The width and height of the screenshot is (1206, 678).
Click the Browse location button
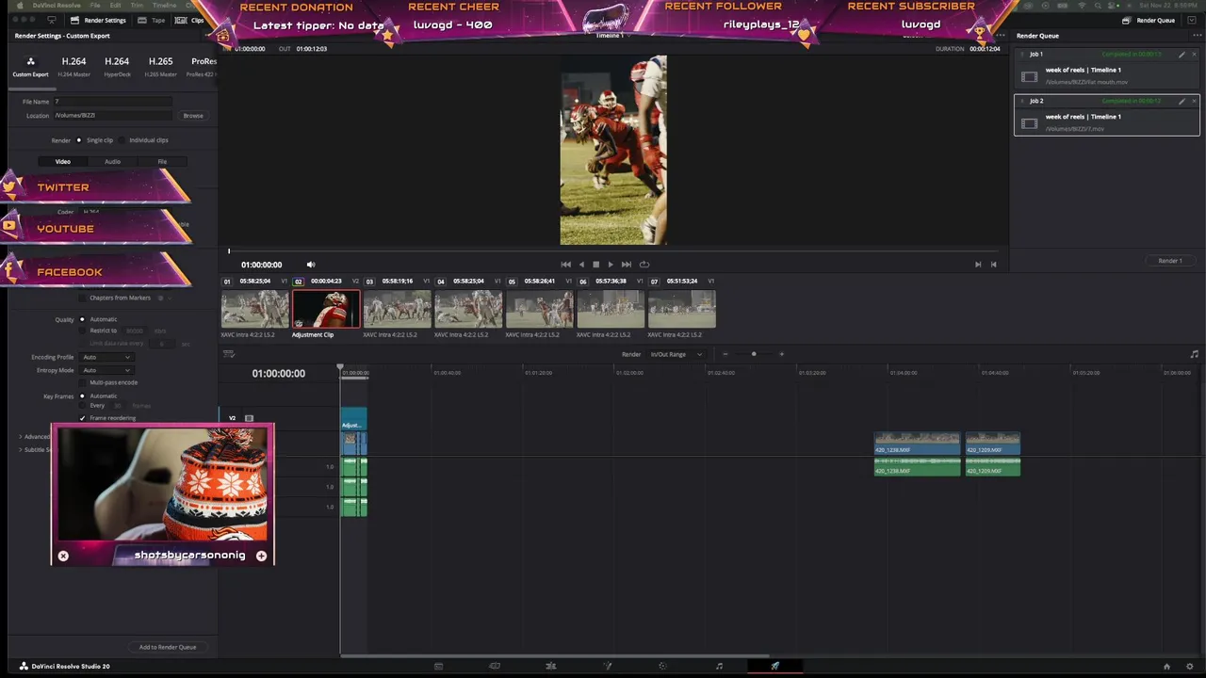pos(193,116)
